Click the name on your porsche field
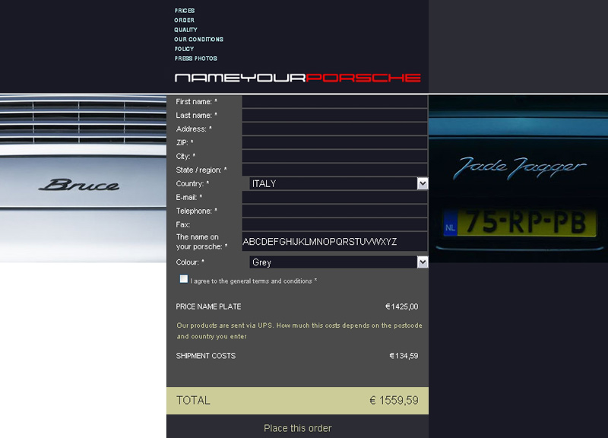This screenshot has height=438, width=608. click(334, 242)
